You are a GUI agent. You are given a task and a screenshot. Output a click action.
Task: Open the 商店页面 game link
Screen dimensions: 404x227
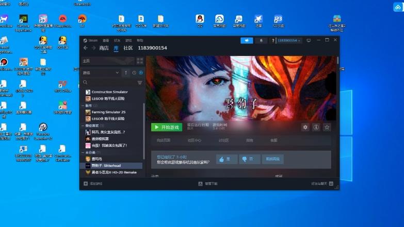(x=164, y=141)
